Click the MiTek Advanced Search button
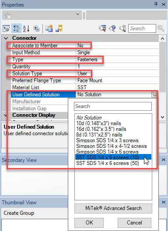This screenshot has width=168, height=231. click(113, 208)
